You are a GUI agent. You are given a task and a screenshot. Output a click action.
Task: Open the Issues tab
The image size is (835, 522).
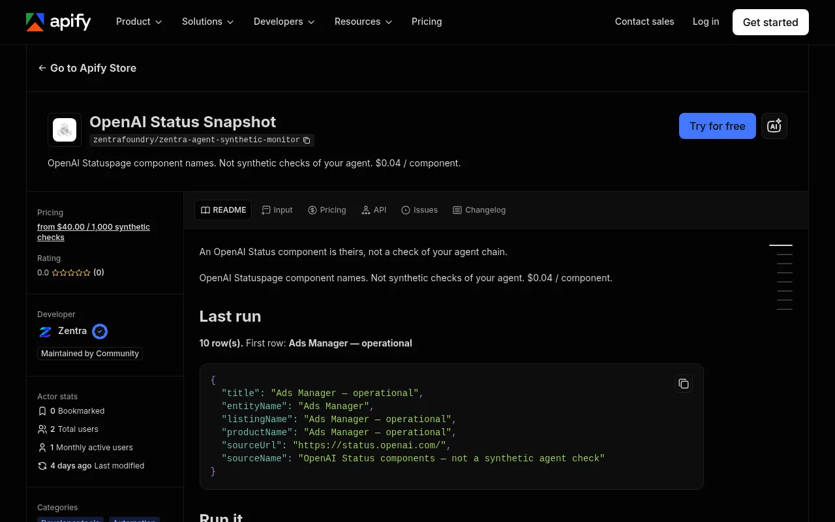pyautogui.click(x=419, y=210)
